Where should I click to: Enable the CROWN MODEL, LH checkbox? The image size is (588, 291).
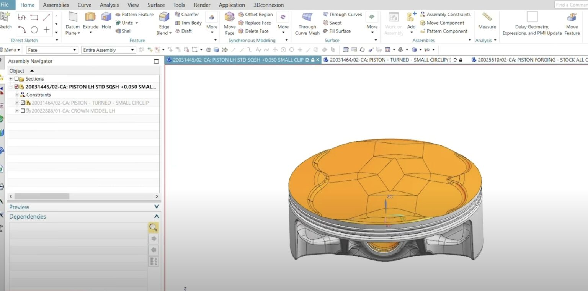tap(23, 111)
